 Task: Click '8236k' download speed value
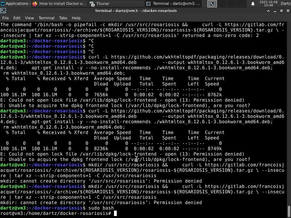[101, 149]
